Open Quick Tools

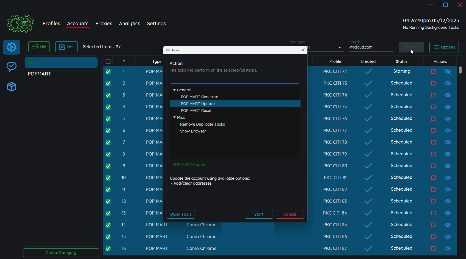(181, 214)
